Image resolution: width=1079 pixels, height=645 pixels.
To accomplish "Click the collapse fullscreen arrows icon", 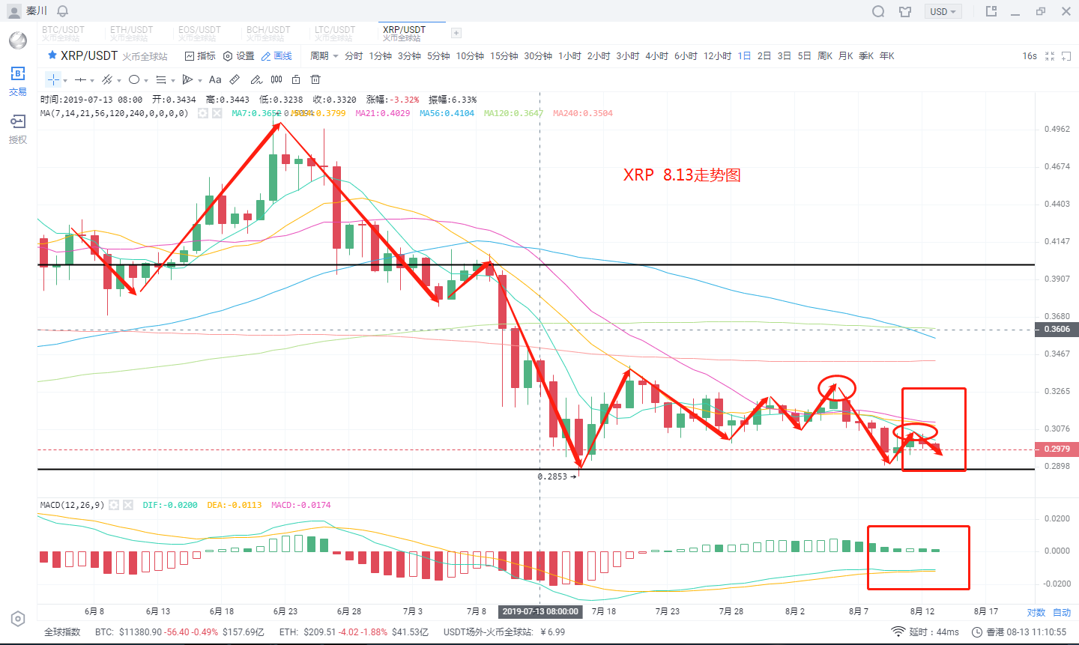I will pyautogui.click(x=1049, y=56).
